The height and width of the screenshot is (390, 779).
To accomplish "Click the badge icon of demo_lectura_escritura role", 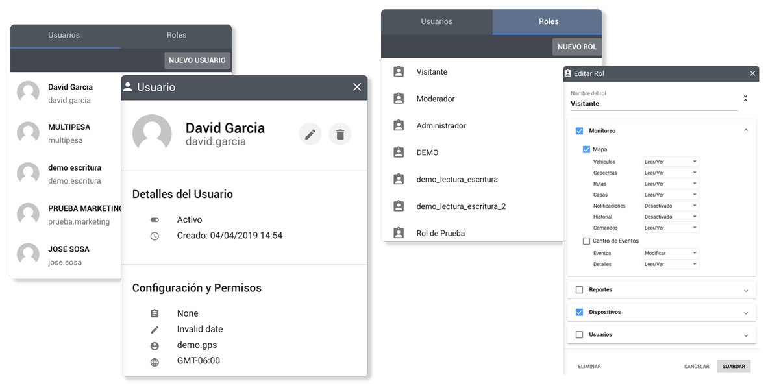I will pyautogui.click(x=399, y=179).
